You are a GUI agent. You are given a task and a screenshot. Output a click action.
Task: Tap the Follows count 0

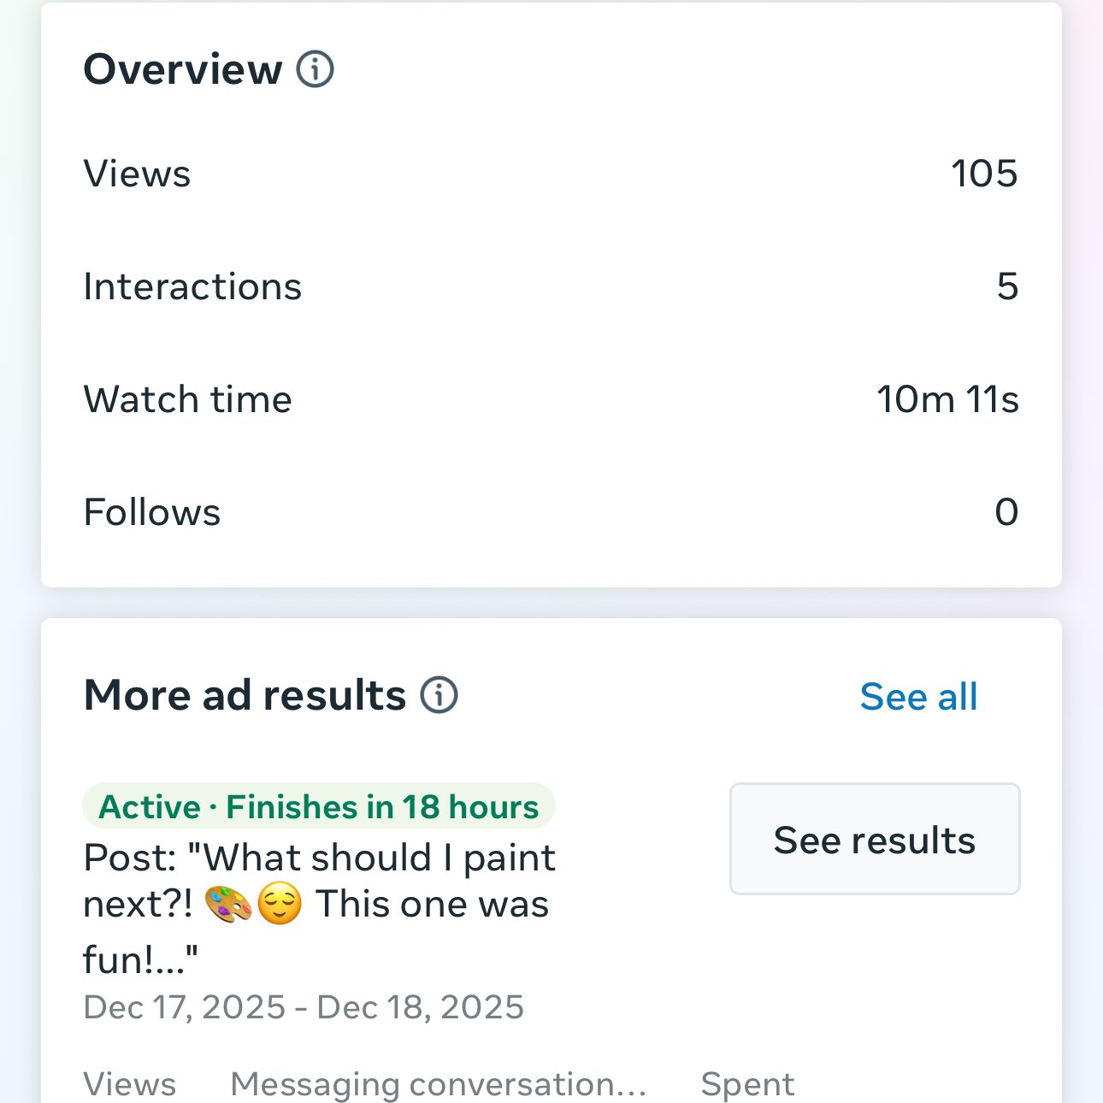click(1007, 512)
